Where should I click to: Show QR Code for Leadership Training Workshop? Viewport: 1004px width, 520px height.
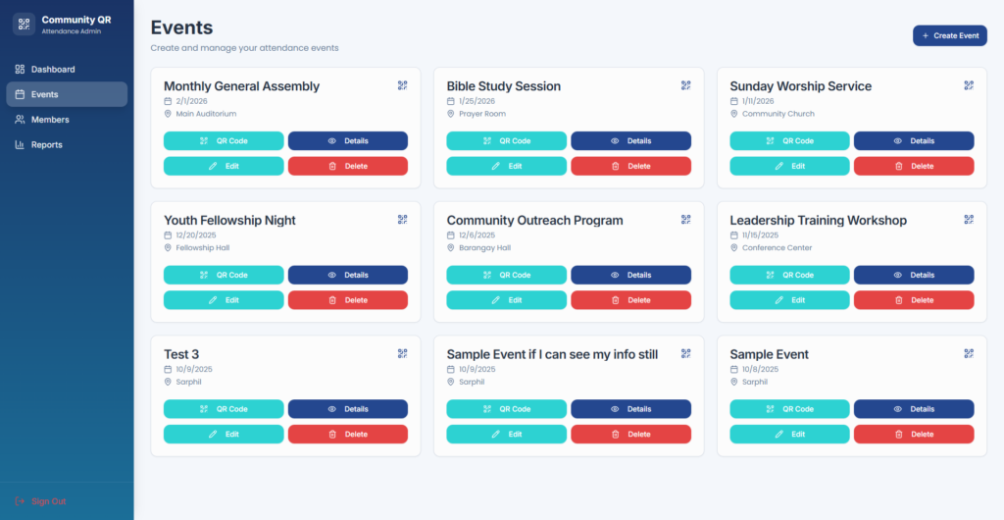pyautogui.click(x=789, y=276)
